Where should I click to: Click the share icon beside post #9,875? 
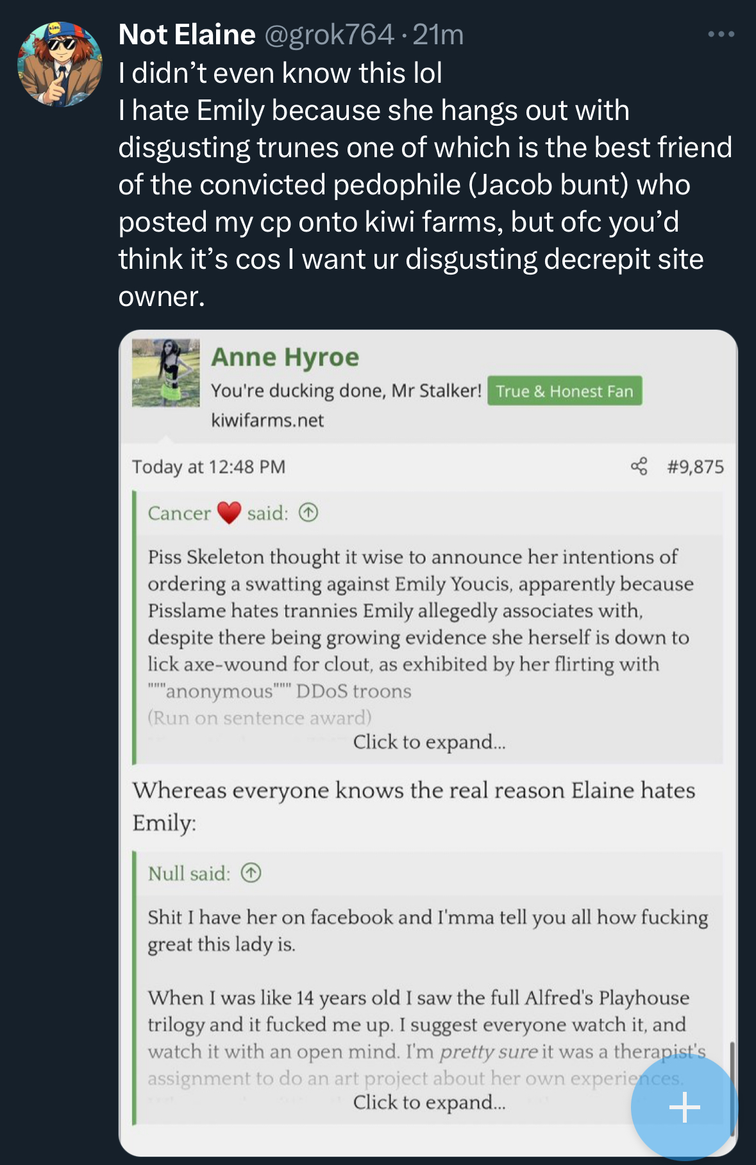[x=639, y=466]
